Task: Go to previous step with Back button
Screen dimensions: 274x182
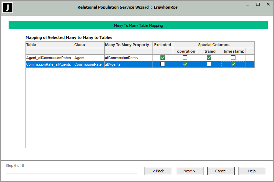Action: (158, 171)
